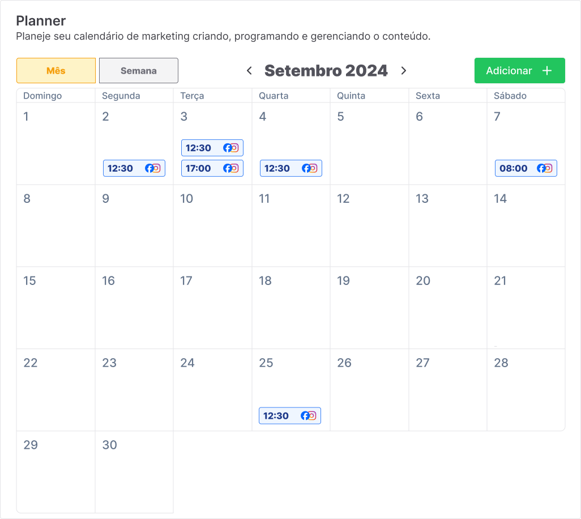Image resolution: width=581 pixels, height=519 pixels.
Task: Select day 18 calendar cell
Action: (x=290, y=308)
